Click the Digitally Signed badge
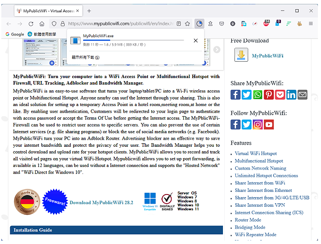This screenshot has width=321, height=244. coord(167,202)
